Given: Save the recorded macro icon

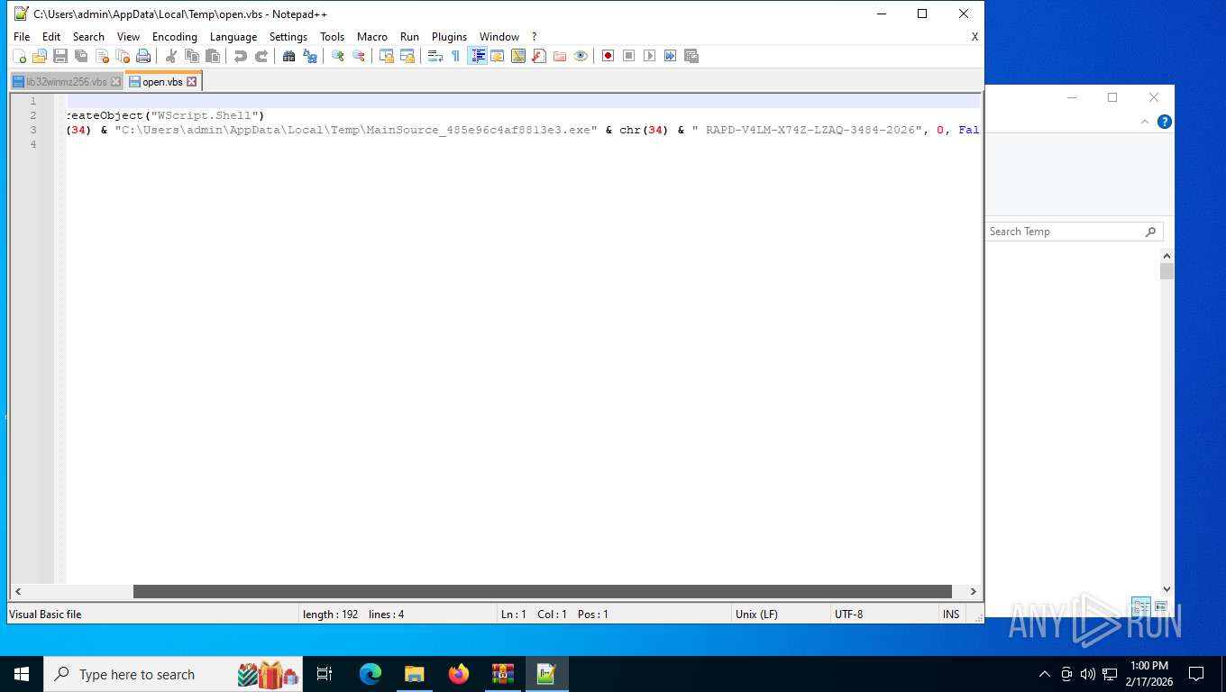Looking at the screenshot, I should tap(691, 56).
